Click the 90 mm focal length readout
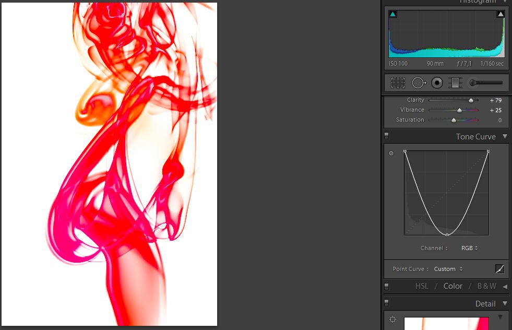 click(435, 64)
